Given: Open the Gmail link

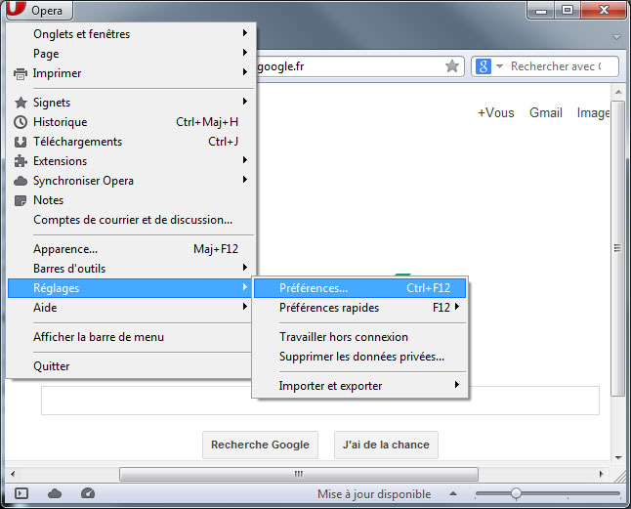Looking at the screenshot, I should 546,112.
